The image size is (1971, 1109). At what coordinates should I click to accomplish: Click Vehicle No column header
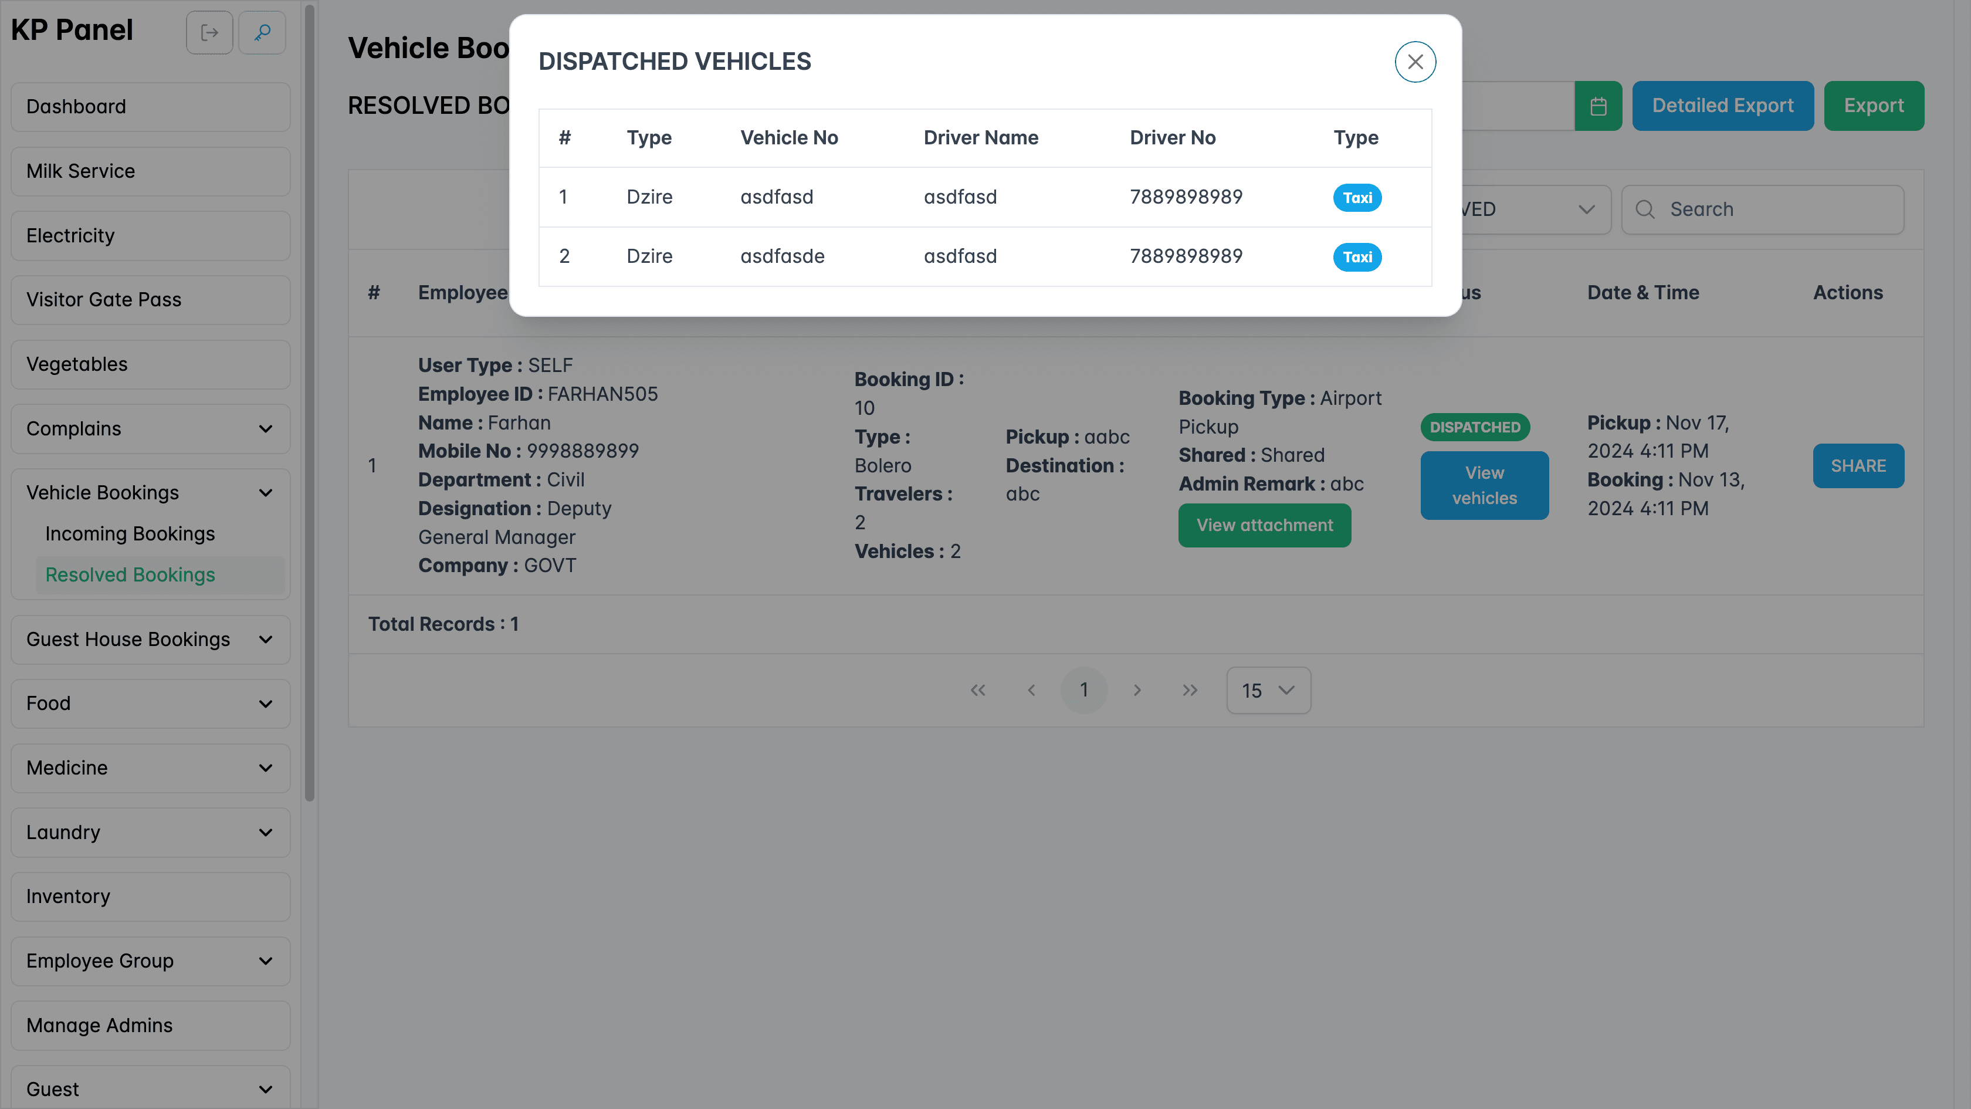[x=789, y=138]
